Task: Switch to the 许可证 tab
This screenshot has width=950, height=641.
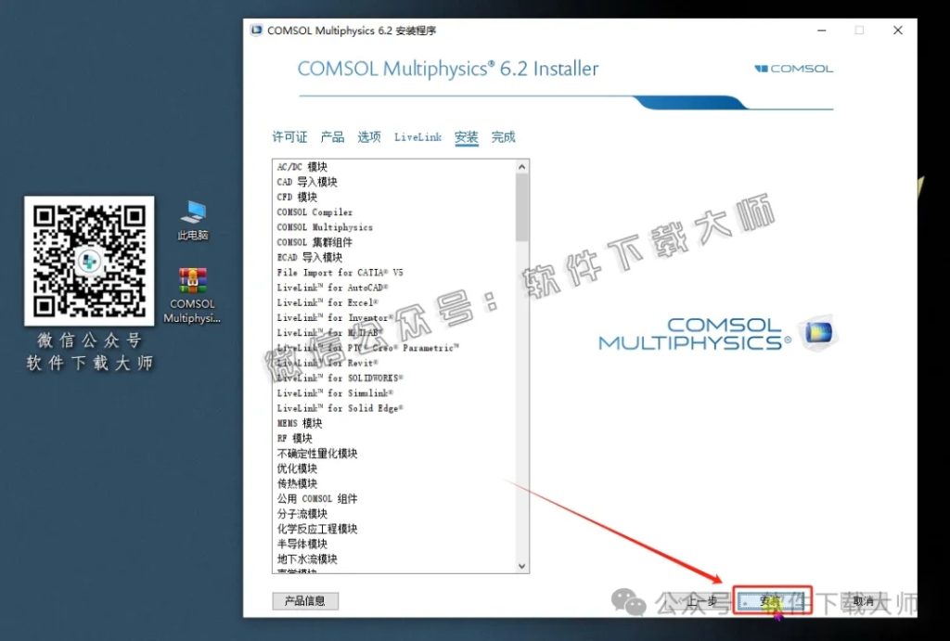Action: coord(289,136)
